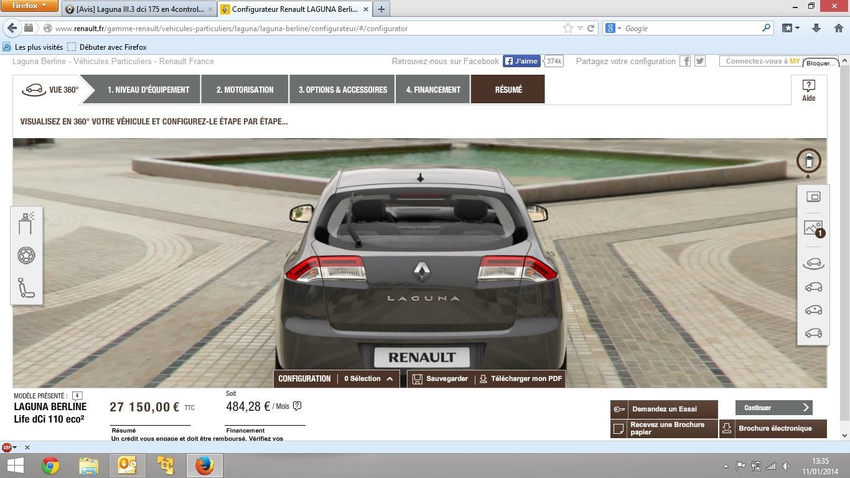The width and height of the screenshot is (850, 478).
Task: Bookmark this page with the star icon
Action: click(567, 28)
